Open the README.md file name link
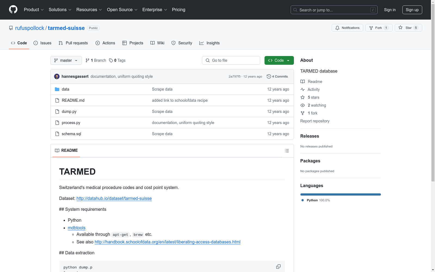Screen dimensions: 435x272 click(x=73, y=100)
